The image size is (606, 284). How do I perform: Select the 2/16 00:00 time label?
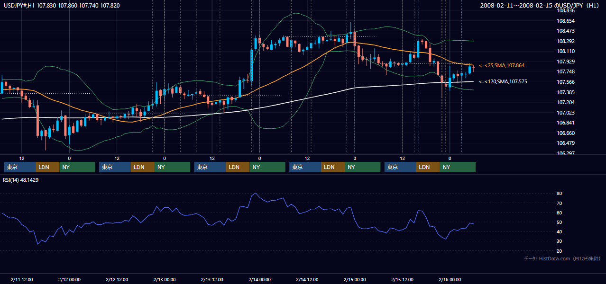click(450, 280)
